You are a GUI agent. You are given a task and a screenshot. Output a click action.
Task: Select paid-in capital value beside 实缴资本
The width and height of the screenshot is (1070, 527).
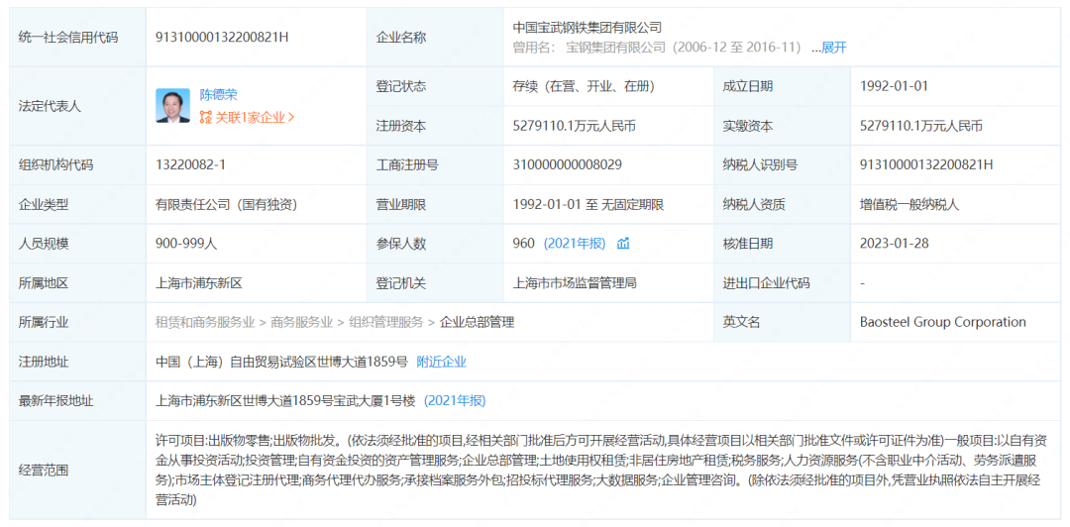[x=921, y=126]
